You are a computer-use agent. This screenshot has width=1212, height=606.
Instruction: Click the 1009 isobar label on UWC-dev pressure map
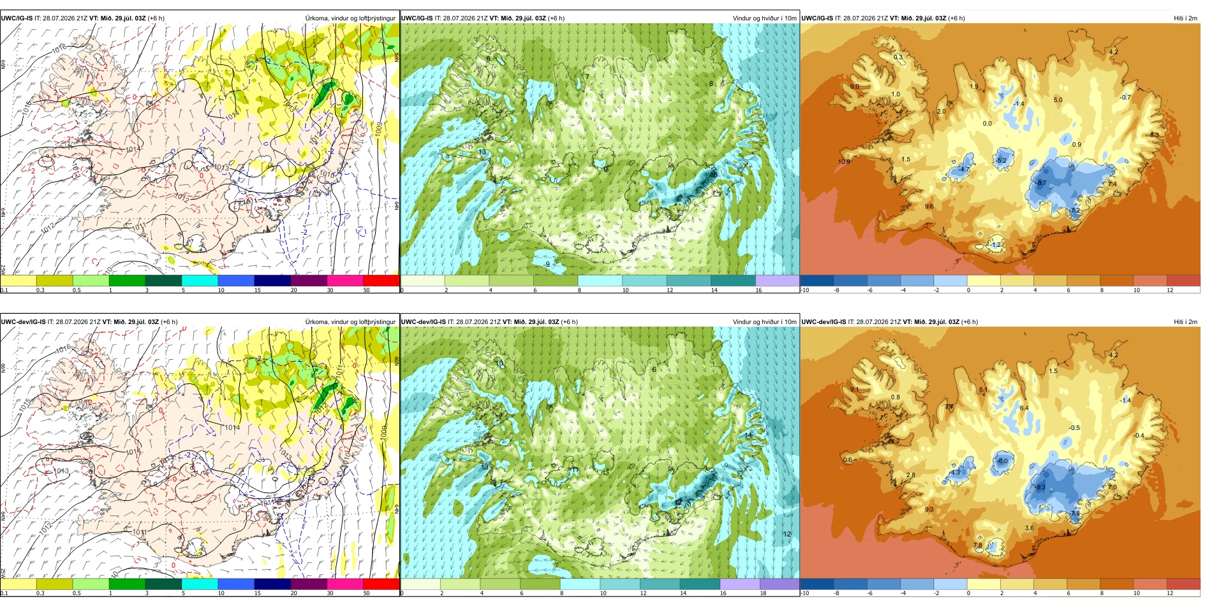(383, 432)
